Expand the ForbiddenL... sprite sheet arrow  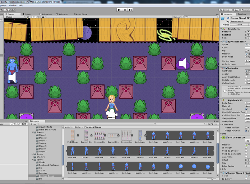78,135
